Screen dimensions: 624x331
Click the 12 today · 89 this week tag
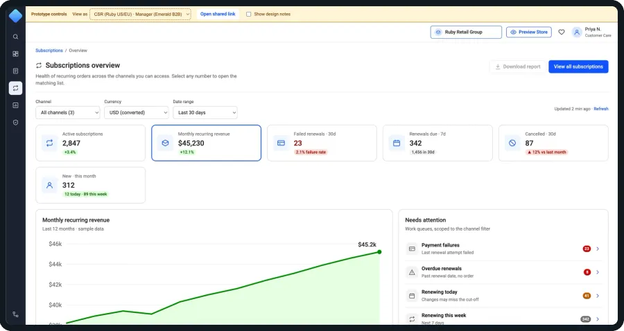(x=85, y=195)
